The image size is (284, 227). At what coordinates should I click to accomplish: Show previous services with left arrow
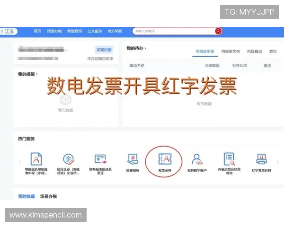coord(20,162)
